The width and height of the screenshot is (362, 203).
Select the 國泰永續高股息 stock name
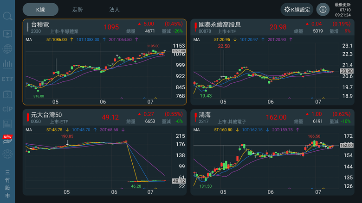pyautogui.click(x=220, y=25)
